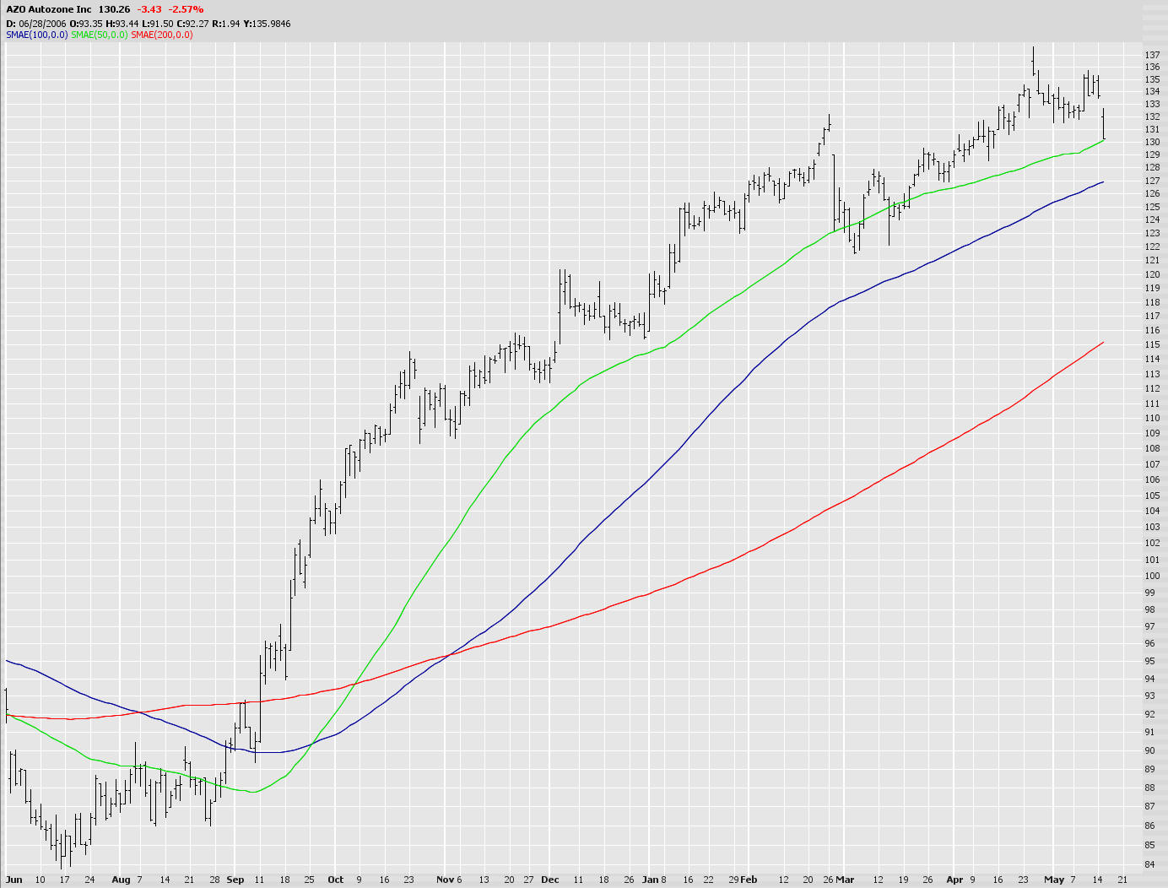Image resolution: width=1168 pixels, height=888 pixels.
Task: Click the 100 price axis label
Action: pyautogui.click(x=1152, y=577)
